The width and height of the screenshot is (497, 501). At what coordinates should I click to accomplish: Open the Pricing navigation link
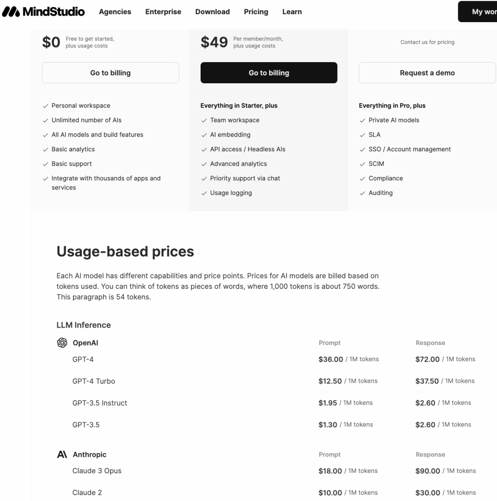point(256,12)
